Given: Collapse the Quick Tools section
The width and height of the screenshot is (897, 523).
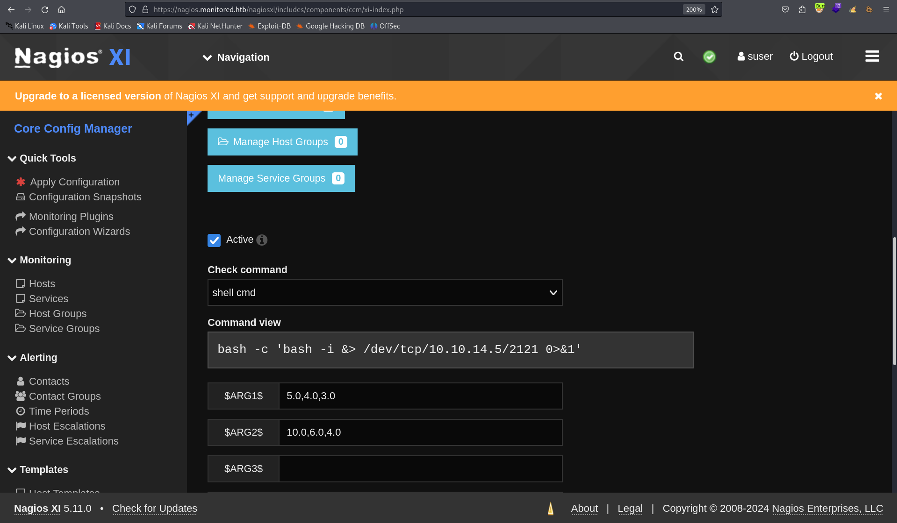Looking at the screenshot, I should tap(42, 158).
